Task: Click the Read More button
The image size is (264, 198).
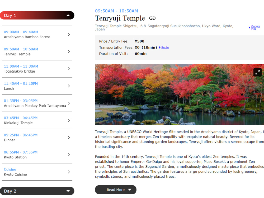Action: pos(116,190)
